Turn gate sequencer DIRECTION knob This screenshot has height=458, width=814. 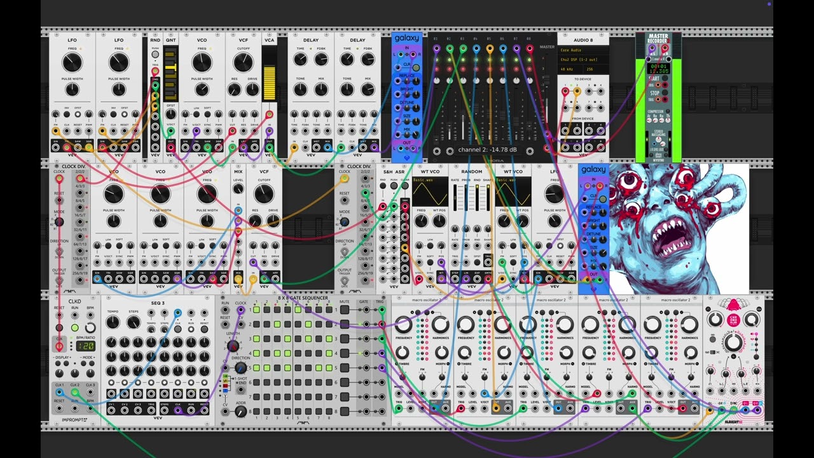tap(240, 368)
